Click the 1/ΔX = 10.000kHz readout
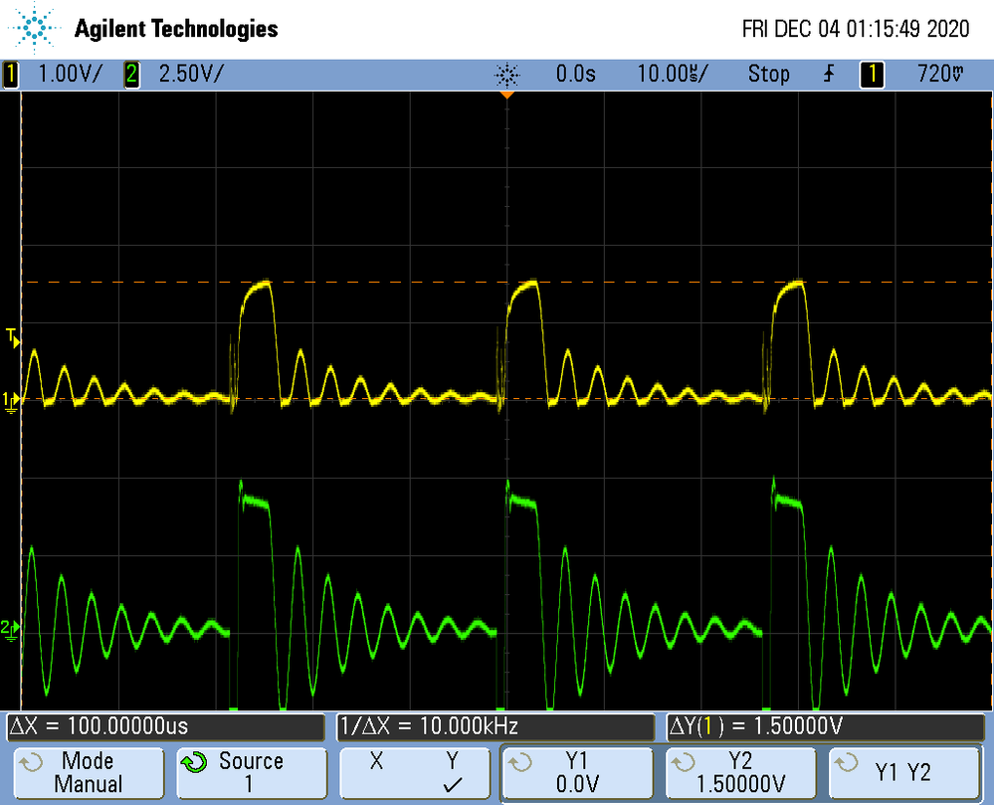This screenshot has width=994, height=805. (496, 726)
